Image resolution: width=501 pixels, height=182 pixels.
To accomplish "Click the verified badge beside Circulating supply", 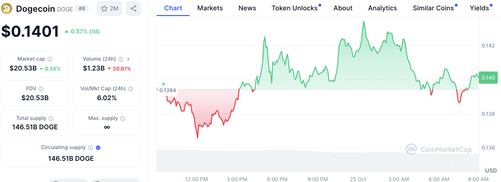I will pos(99,148).
